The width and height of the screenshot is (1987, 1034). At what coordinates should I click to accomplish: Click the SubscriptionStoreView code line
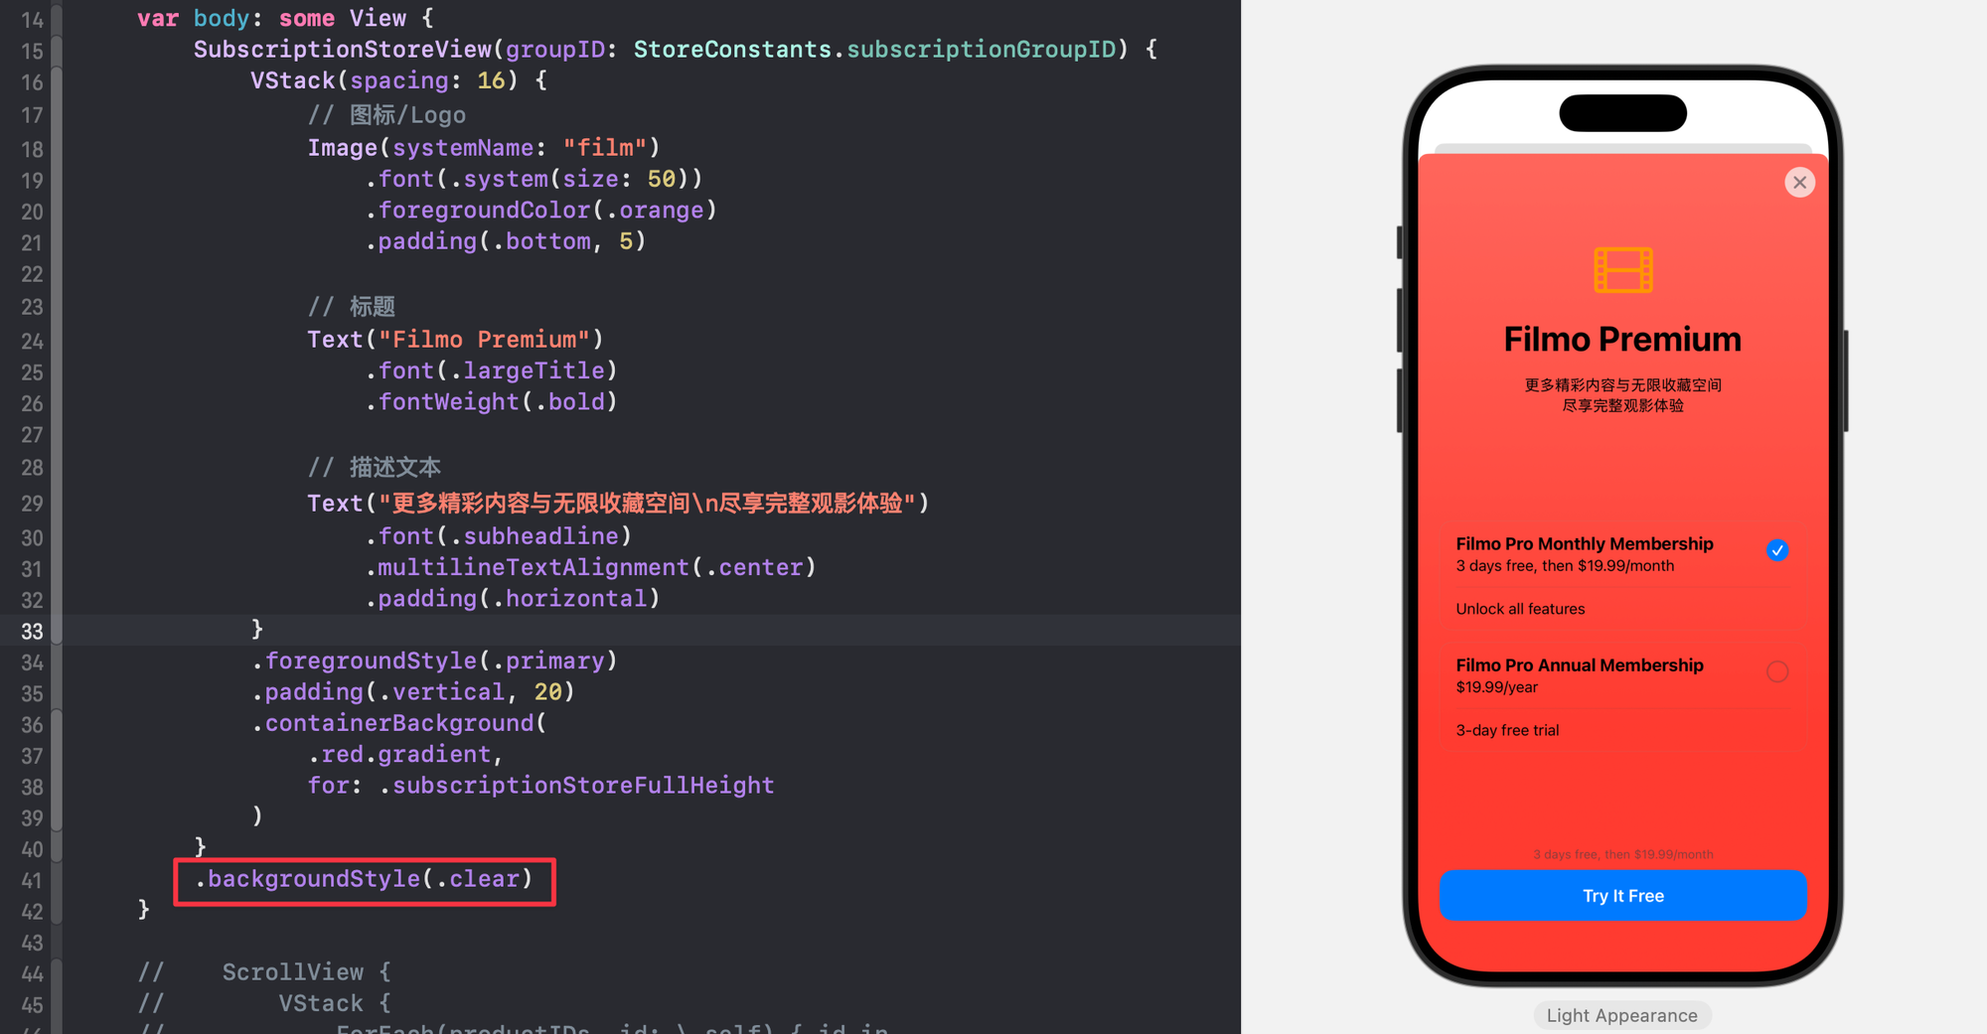676,50
